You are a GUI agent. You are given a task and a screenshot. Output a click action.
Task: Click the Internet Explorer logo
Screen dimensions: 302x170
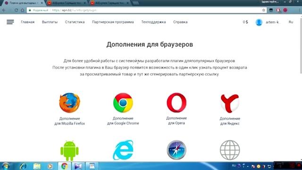tap(123, 150)
